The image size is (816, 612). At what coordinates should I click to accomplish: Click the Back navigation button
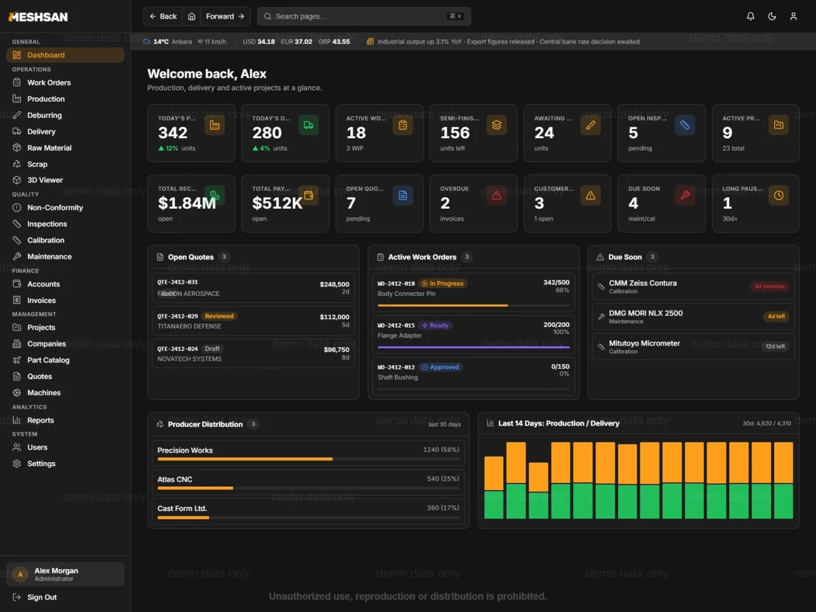point(163,17)
